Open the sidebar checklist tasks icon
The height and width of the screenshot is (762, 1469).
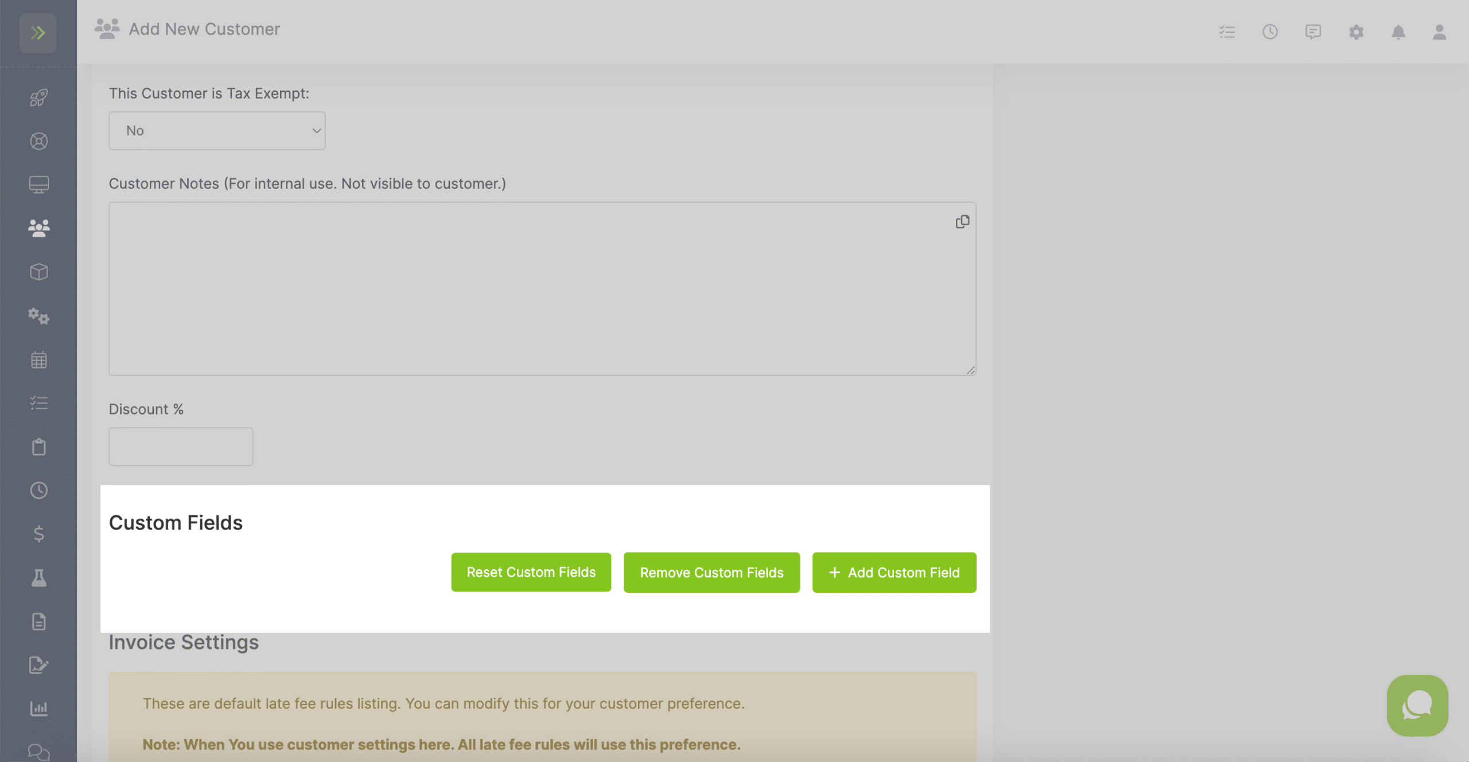click(x=38, y=403)
